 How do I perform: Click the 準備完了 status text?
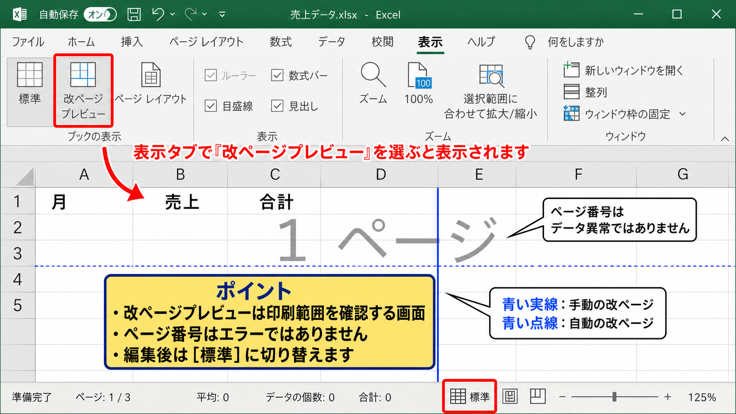pos(32,397)
